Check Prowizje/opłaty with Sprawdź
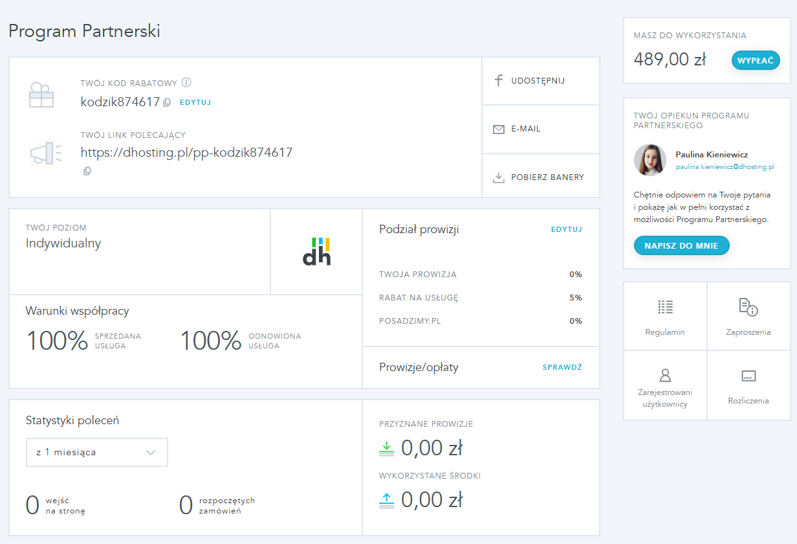This screenshot has width=797, height=544. click(x=562, y=367)
